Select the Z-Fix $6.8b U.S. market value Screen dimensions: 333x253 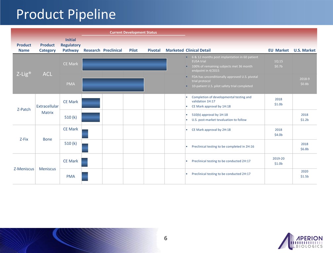[x=304, y=149]
